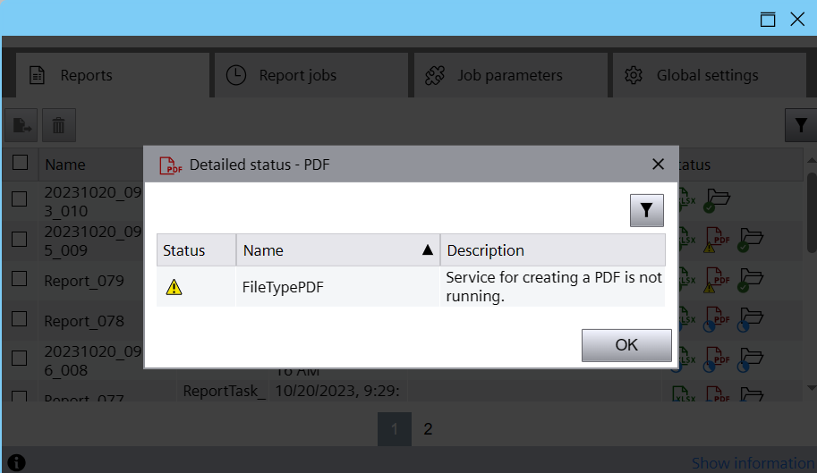Open the reports list filter icon

(x=801, y=125)
